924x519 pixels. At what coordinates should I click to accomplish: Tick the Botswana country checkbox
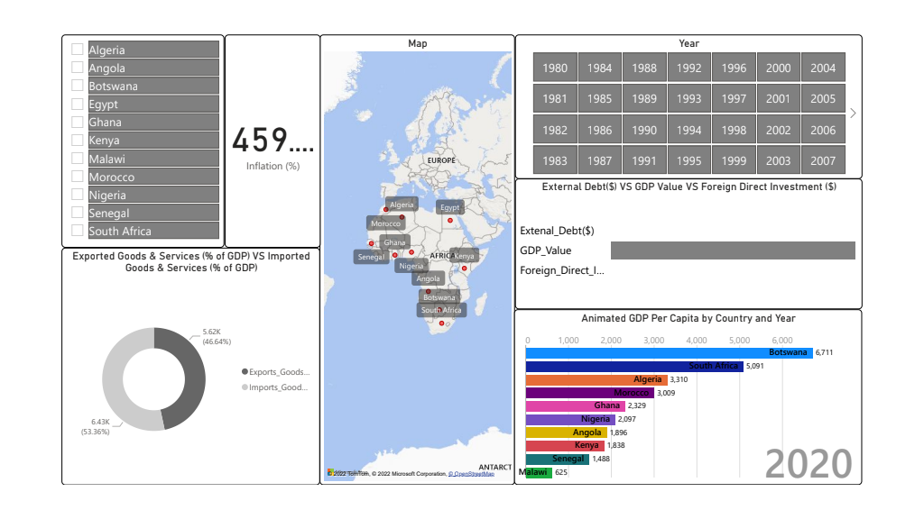[78, 86]
